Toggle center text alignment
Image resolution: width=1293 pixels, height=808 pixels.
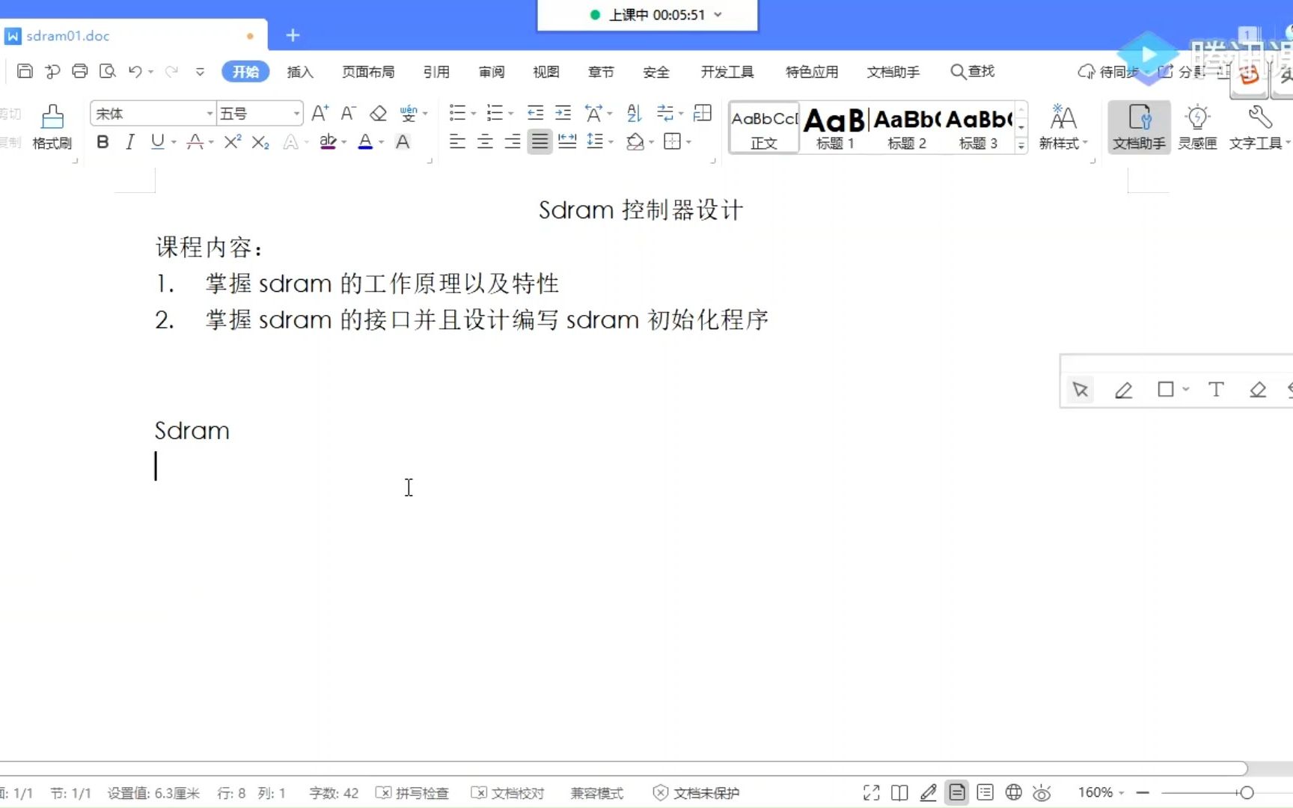(485, 141)
